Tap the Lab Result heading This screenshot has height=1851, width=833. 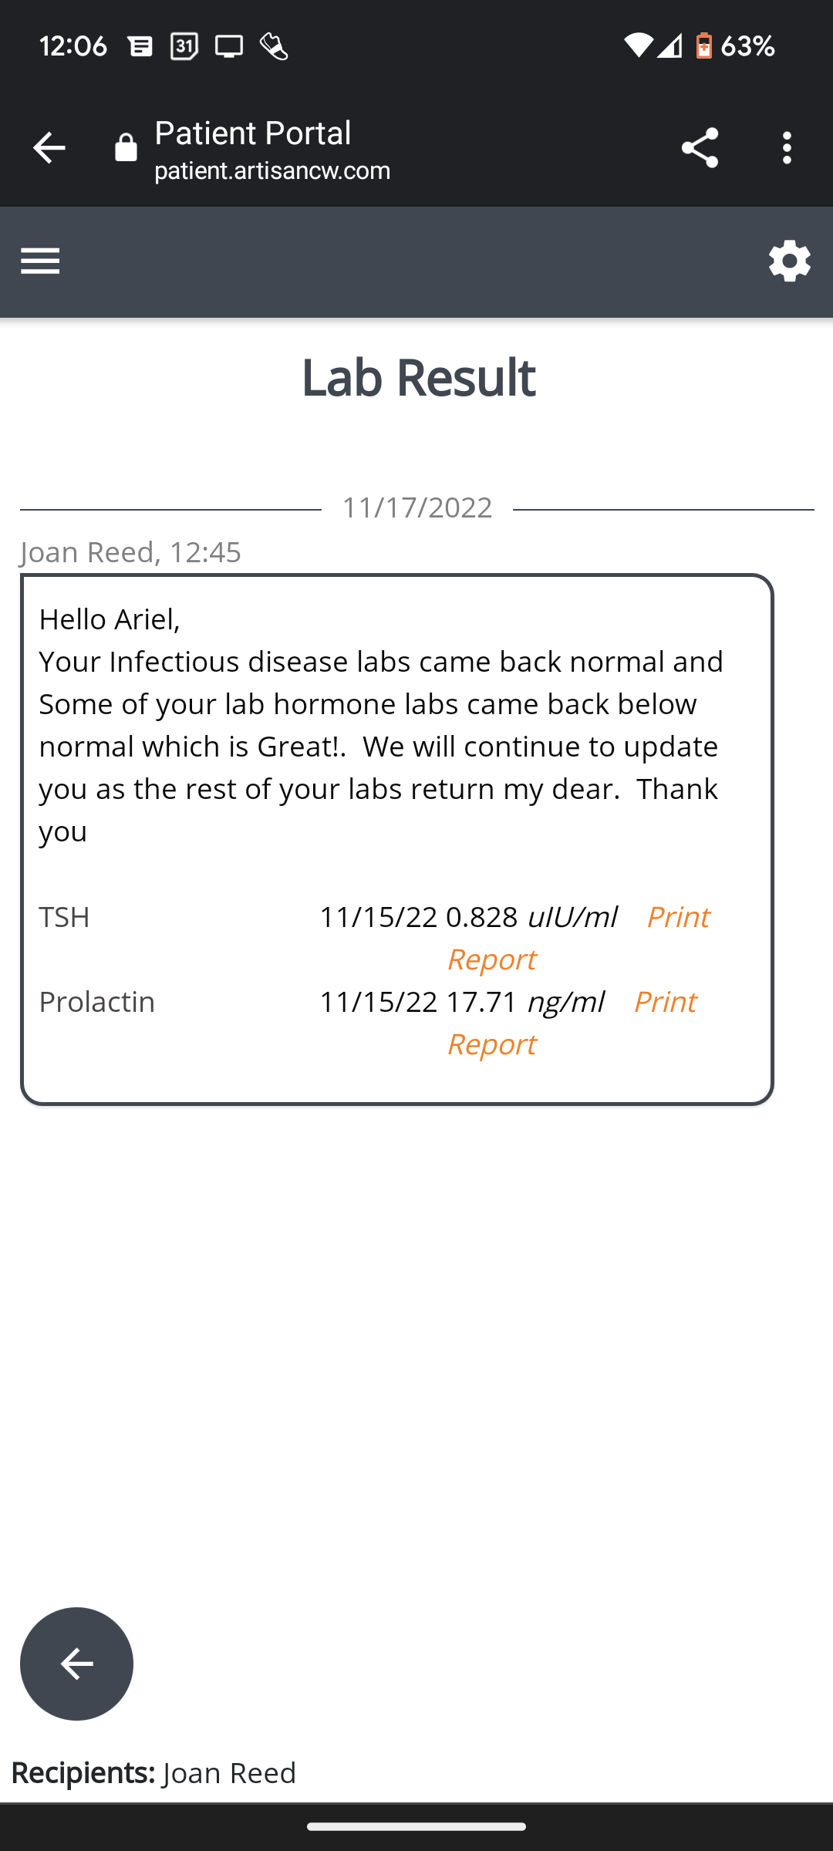point(417,377)
